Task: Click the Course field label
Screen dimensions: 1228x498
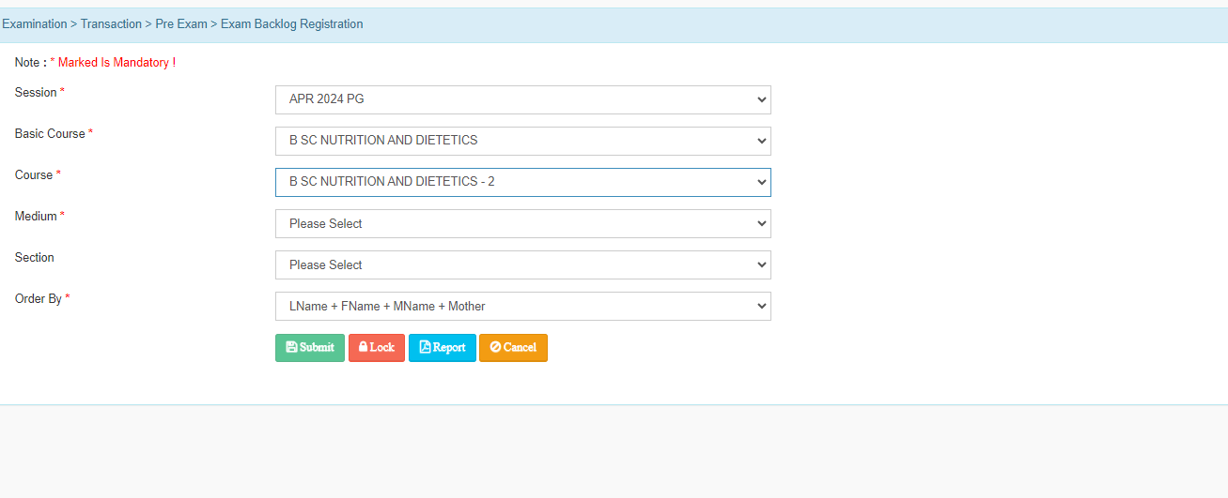Action: pos(34,175)
